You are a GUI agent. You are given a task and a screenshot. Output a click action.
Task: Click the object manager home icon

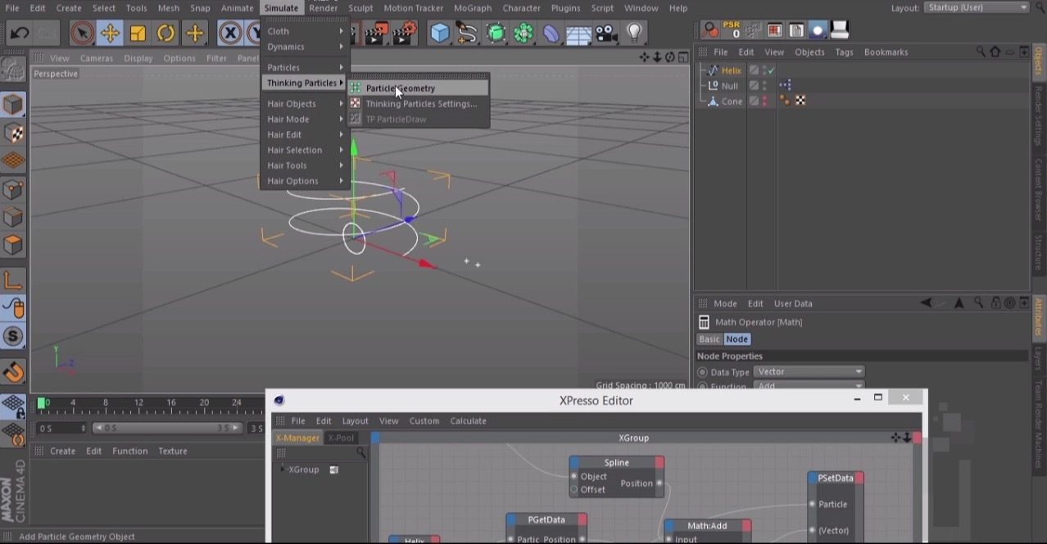click(995, 52)
